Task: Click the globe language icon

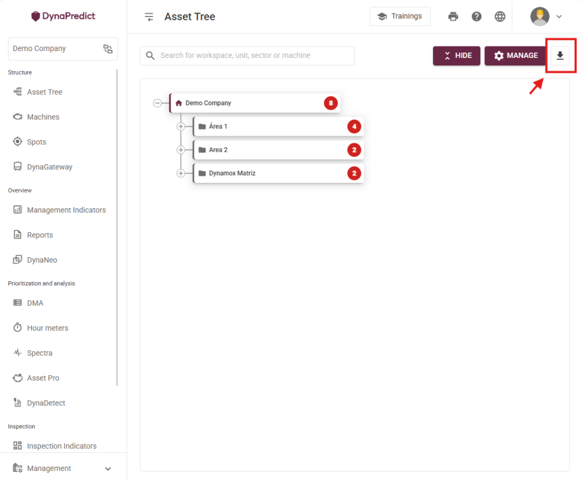Action: pos(500,16)
